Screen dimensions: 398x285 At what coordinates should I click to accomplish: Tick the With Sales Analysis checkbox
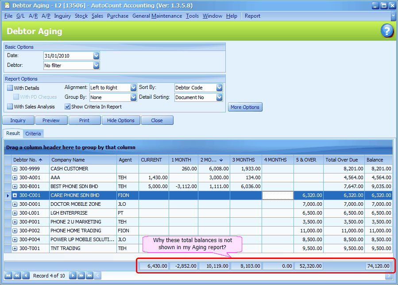10,107
